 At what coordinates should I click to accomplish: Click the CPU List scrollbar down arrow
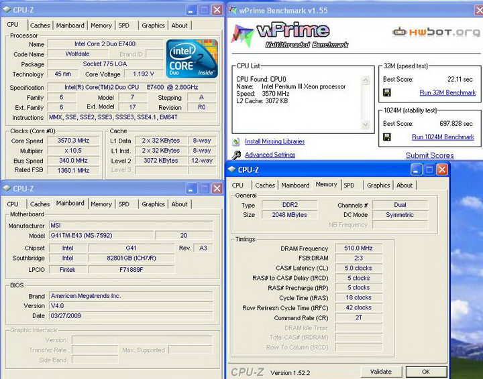[x=366, y=125]
